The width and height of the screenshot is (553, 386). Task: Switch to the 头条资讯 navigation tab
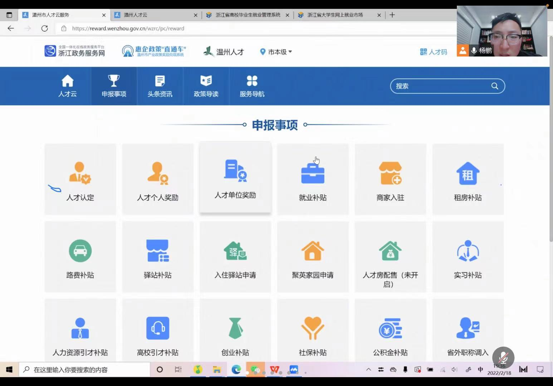click(x=160, y=86)
